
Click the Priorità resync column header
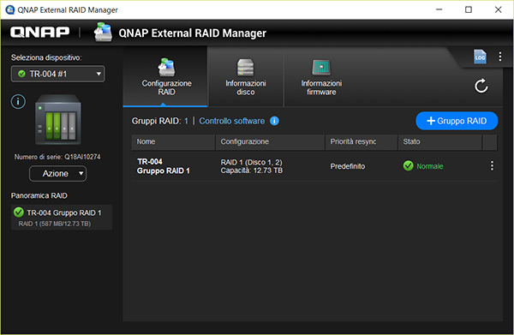pos(362,142)
